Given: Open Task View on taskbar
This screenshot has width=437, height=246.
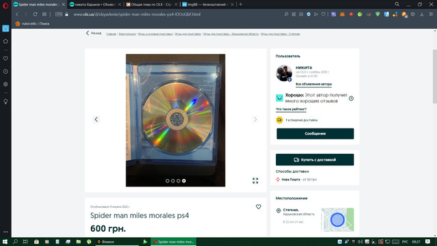Looking at the screenshot, I should click(x=25, y=241).
